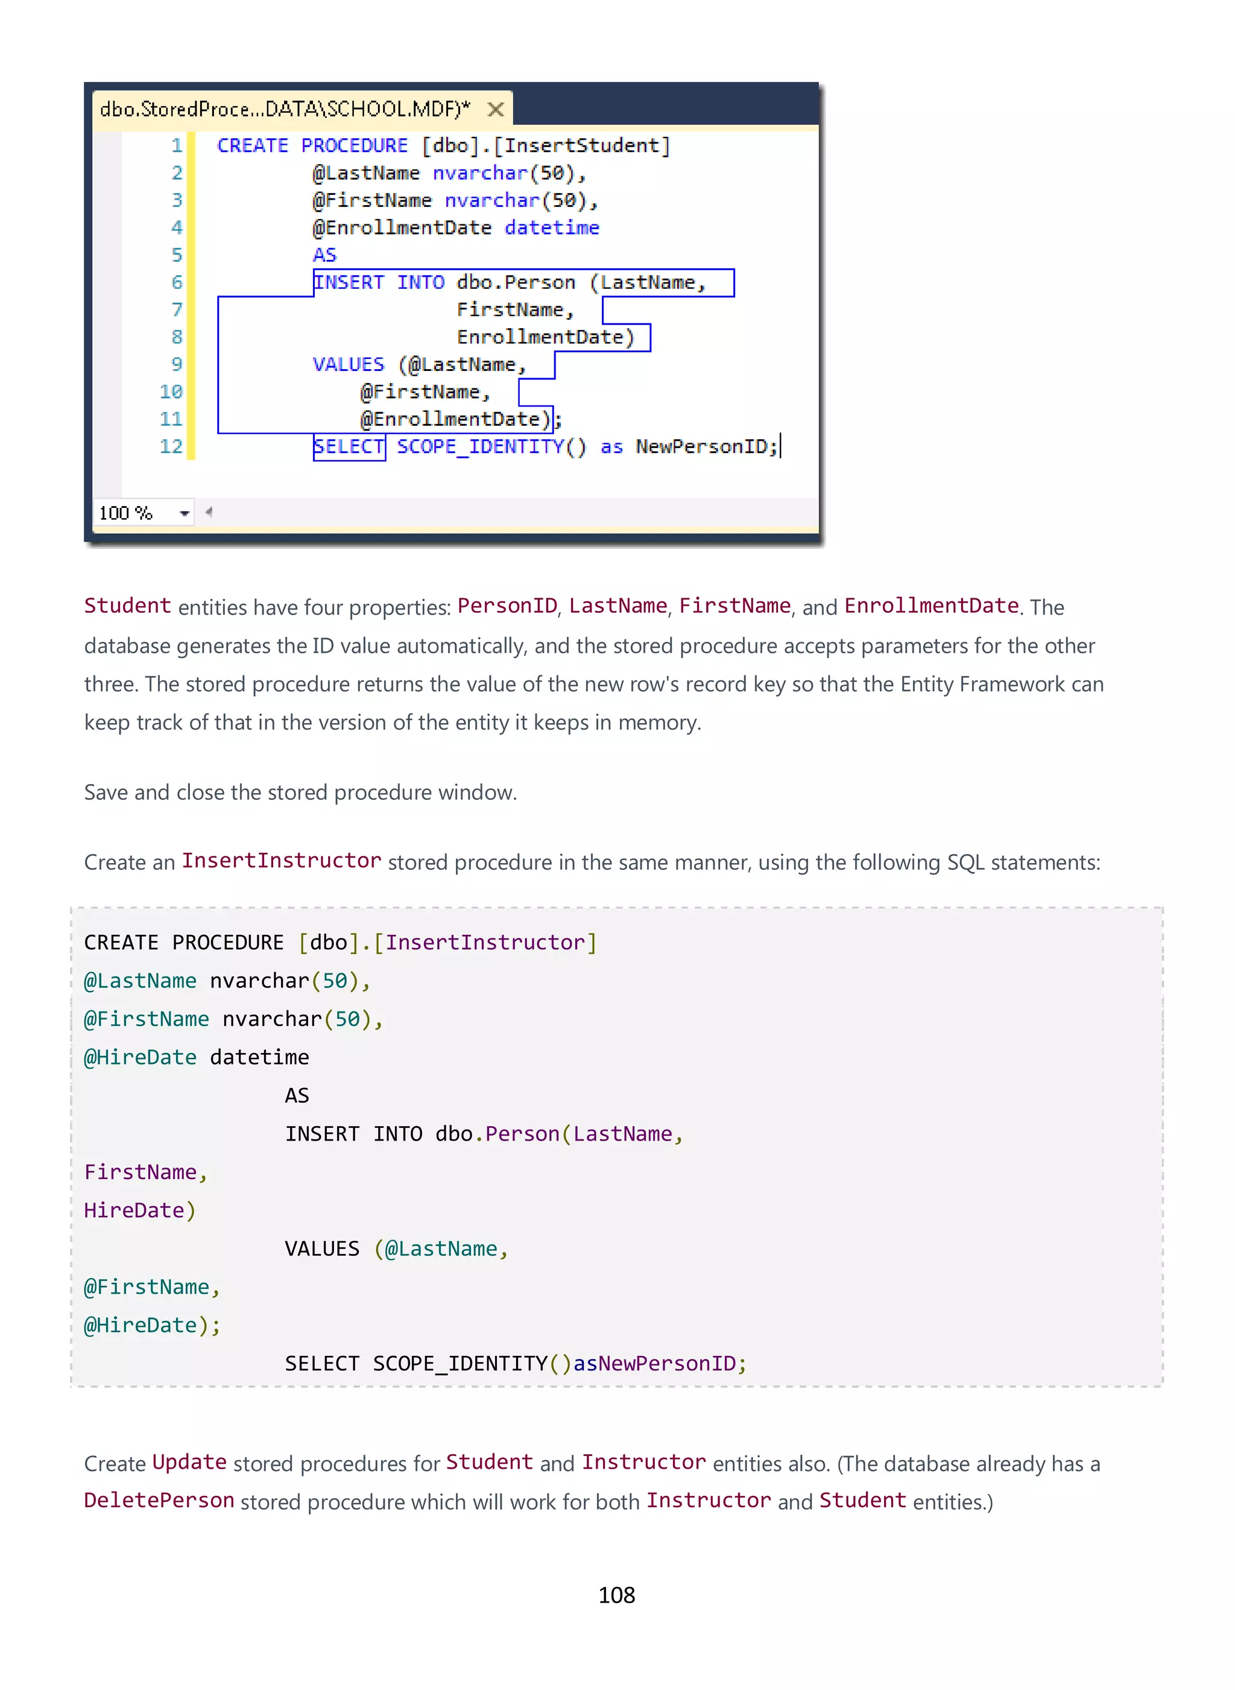Viewport: 1235px width, 1690px height.
Task: Click the AS keyword on line 5
Action: 324,255
